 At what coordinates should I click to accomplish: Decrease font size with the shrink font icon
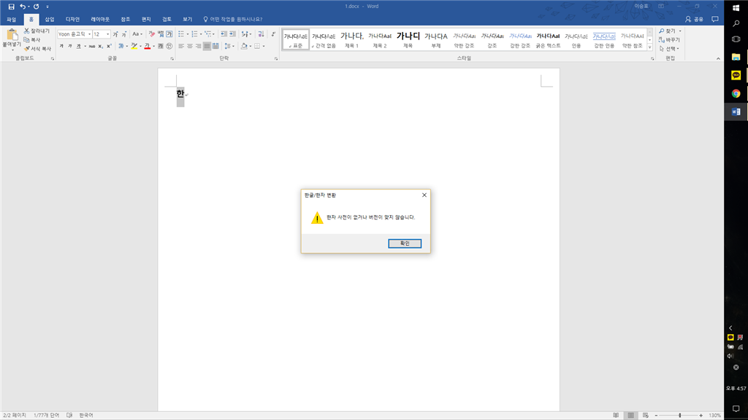tap(124, 34)
